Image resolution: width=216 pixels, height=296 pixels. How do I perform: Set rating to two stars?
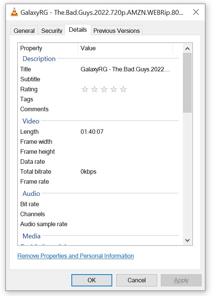[x=94, y=89]
